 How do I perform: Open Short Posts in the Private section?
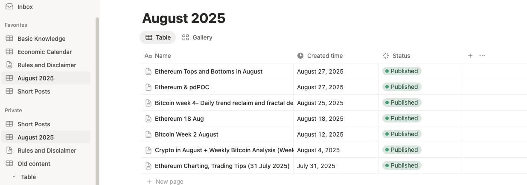pyautogui.click(x=34, y=124)
